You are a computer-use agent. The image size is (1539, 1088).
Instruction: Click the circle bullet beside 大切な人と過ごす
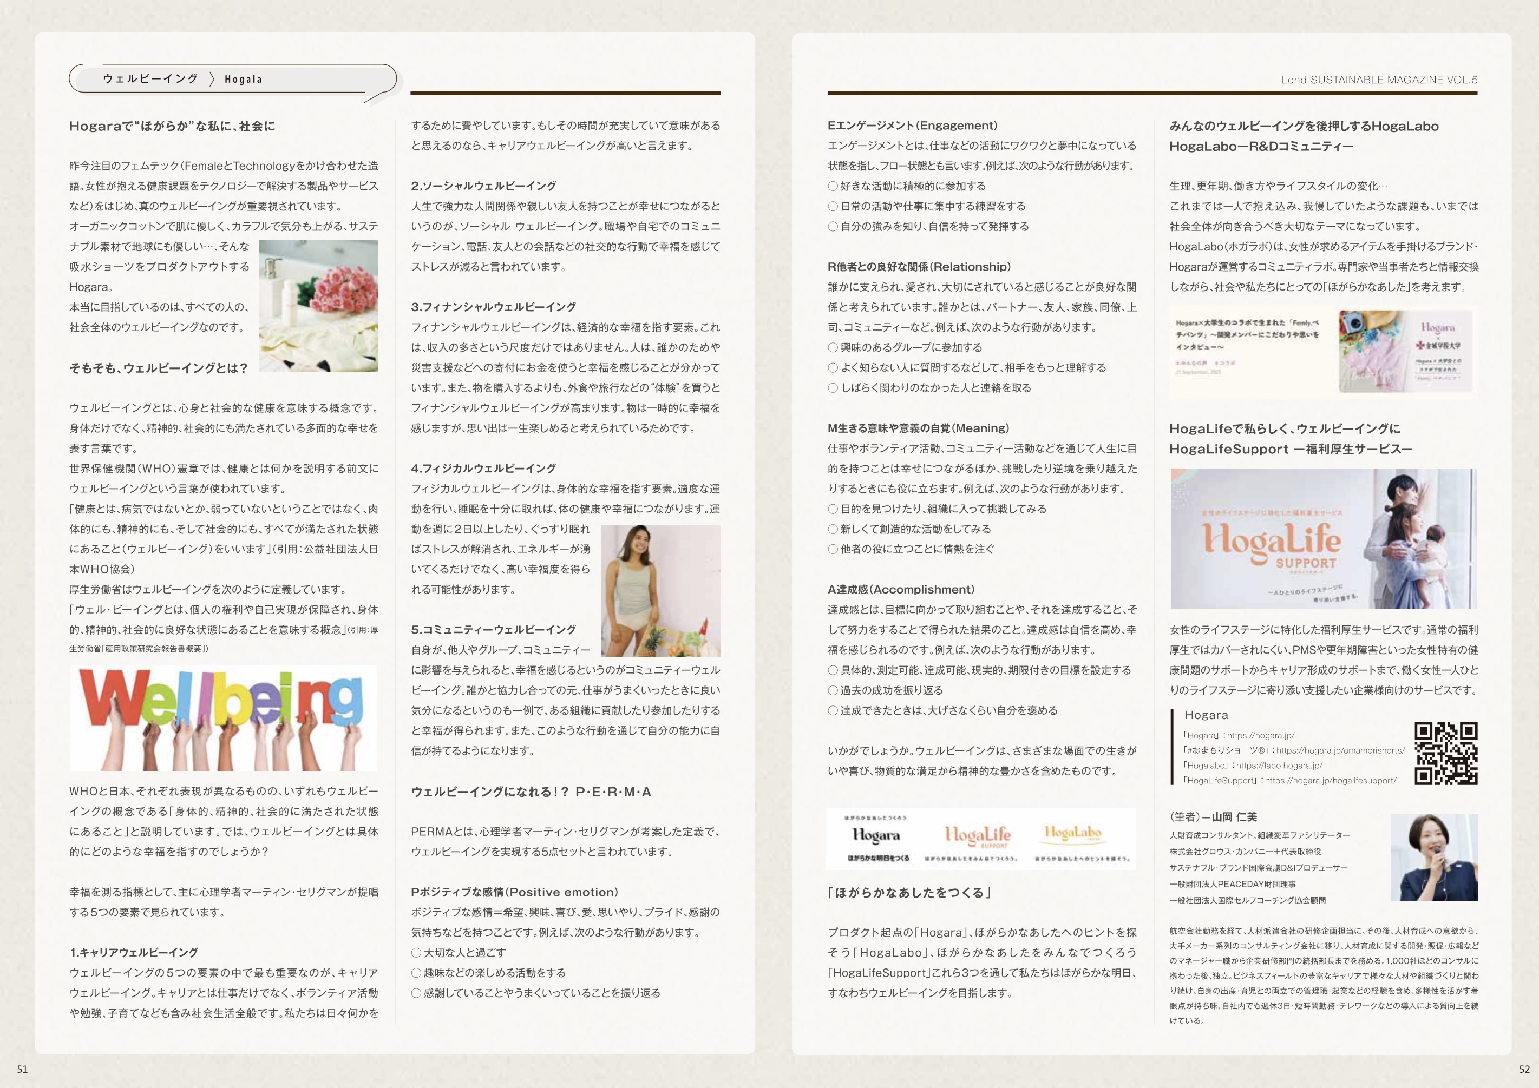point(416,953)
